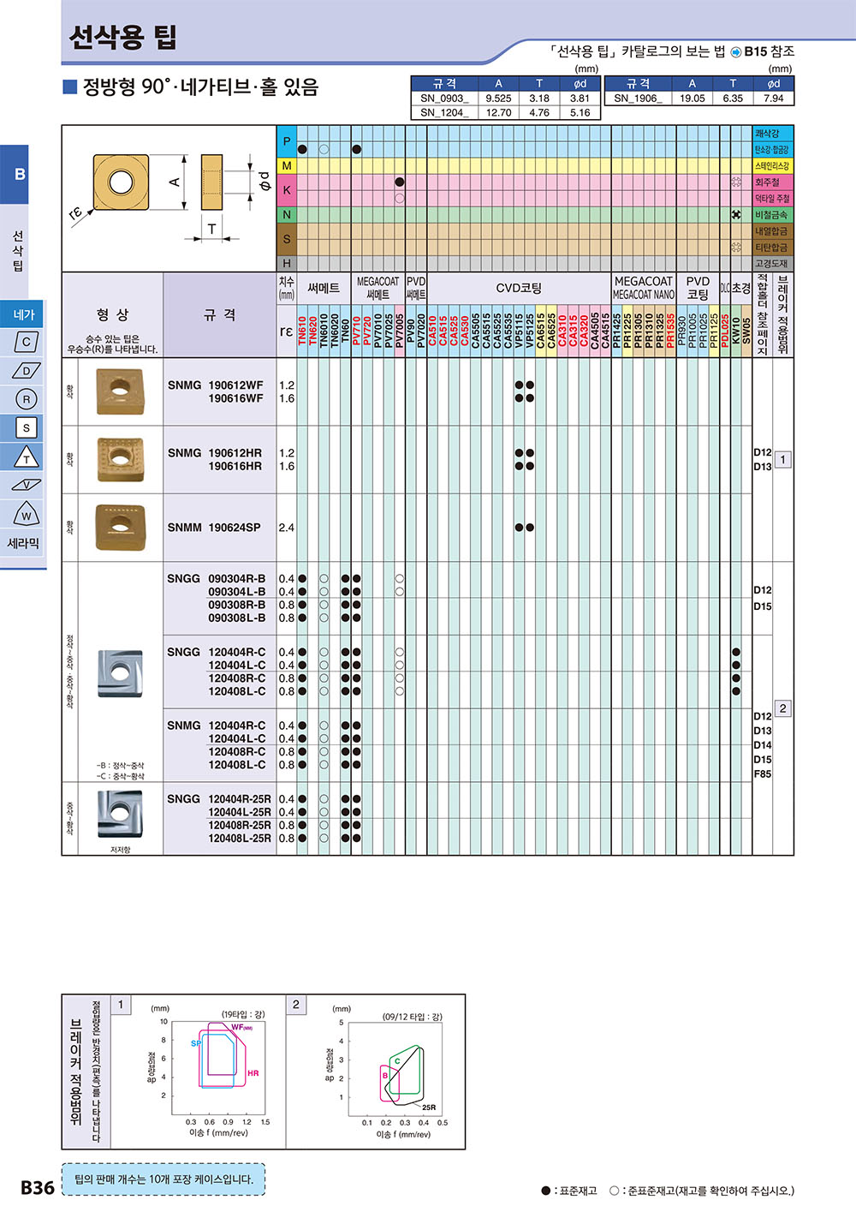Click the brown S material swatch

pyautogui.click(x=286, y=239)
